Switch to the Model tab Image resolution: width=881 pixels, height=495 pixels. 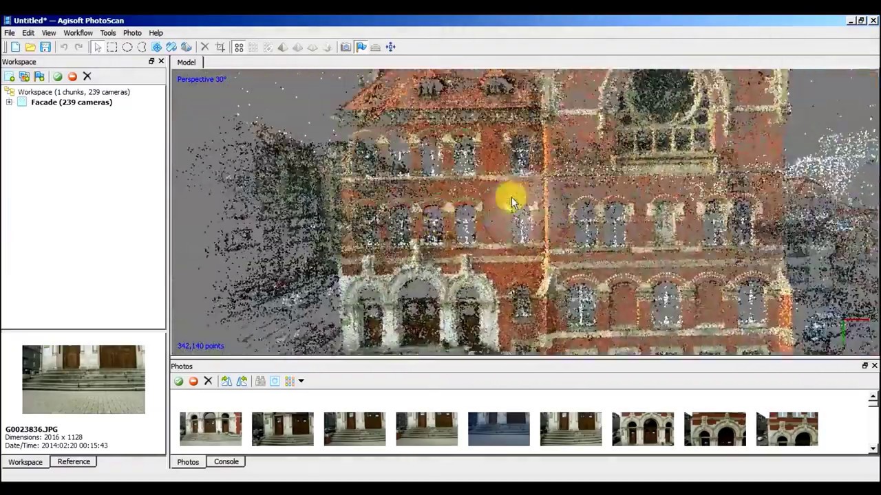(x=187, y=62)
